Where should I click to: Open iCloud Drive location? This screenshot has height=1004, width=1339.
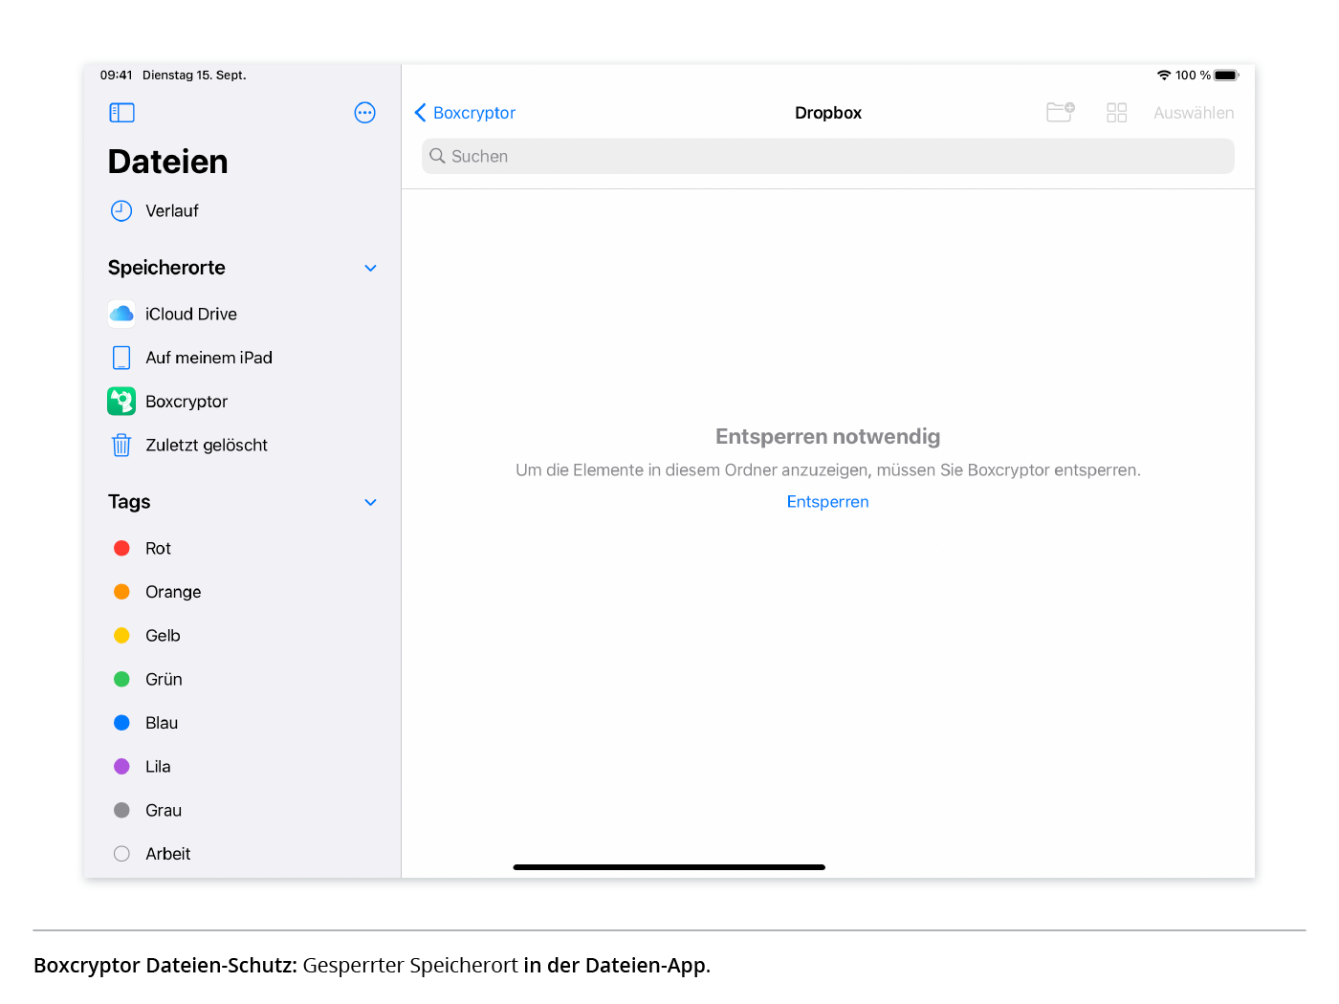pyautogui.click(x=191, y=314)
